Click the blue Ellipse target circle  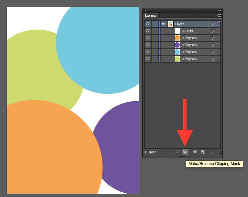point(212,52)
